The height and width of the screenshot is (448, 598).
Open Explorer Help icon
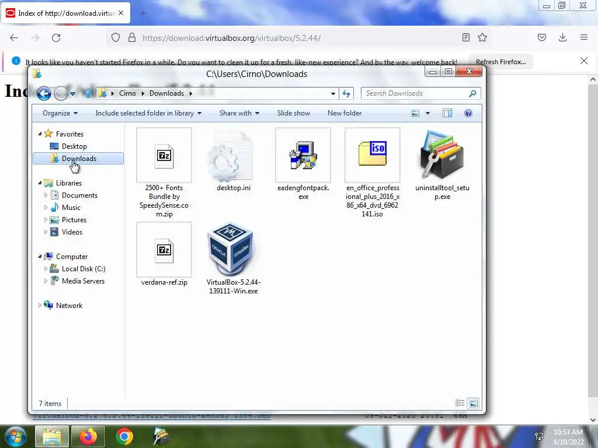(468, 113)
